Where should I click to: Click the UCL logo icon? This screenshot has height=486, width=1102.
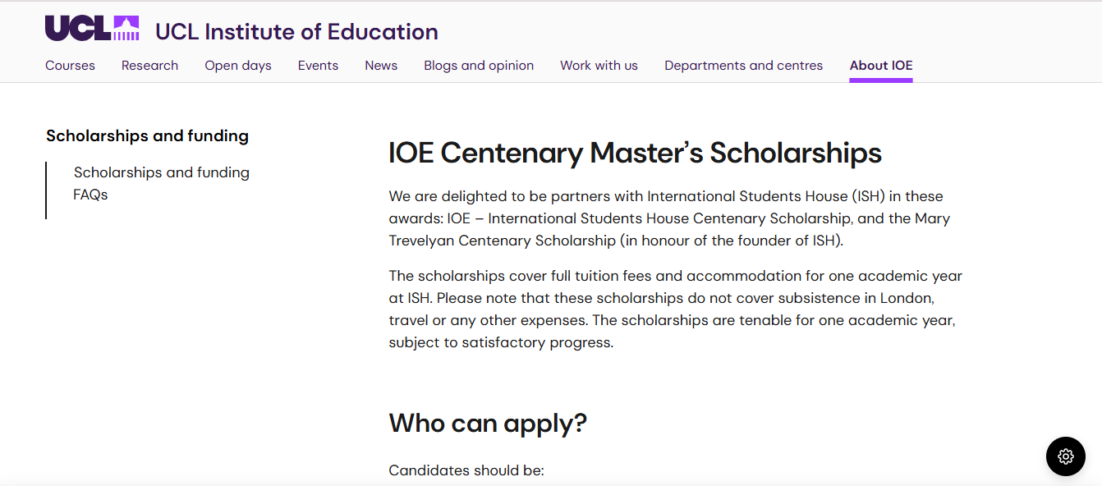pyautogui.click(x=91, y=27)
